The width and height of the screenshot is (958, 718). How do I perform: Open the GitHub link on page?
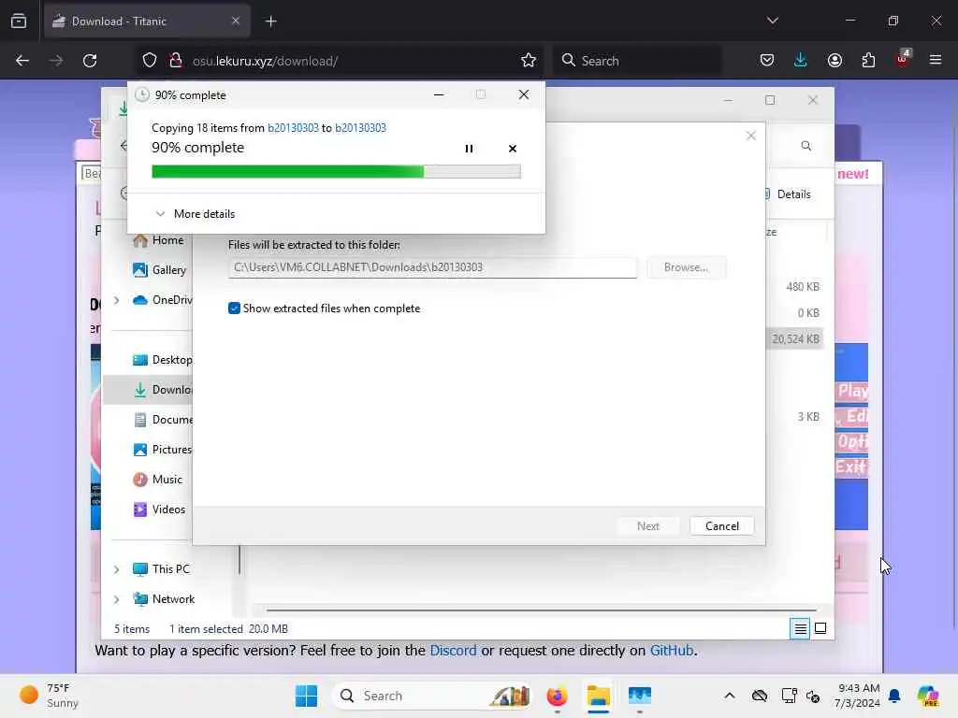(x=672, y=651)
